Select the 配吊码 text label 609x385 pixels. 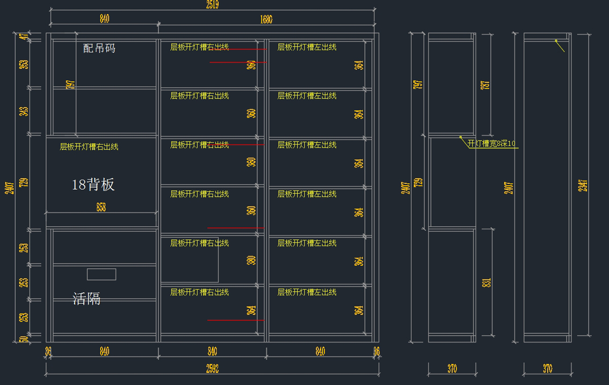(x=99, y=48)
